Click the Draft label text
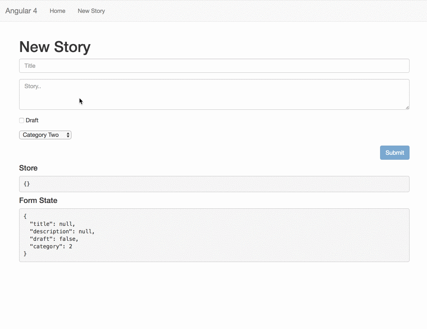 (x=32, y=120)
